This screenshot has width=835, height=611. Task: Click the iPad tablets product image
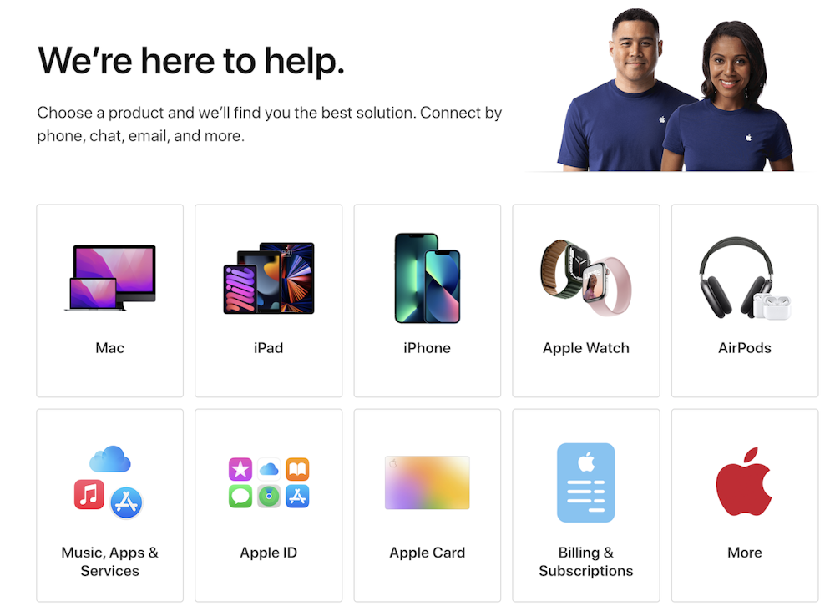(269, 278)
